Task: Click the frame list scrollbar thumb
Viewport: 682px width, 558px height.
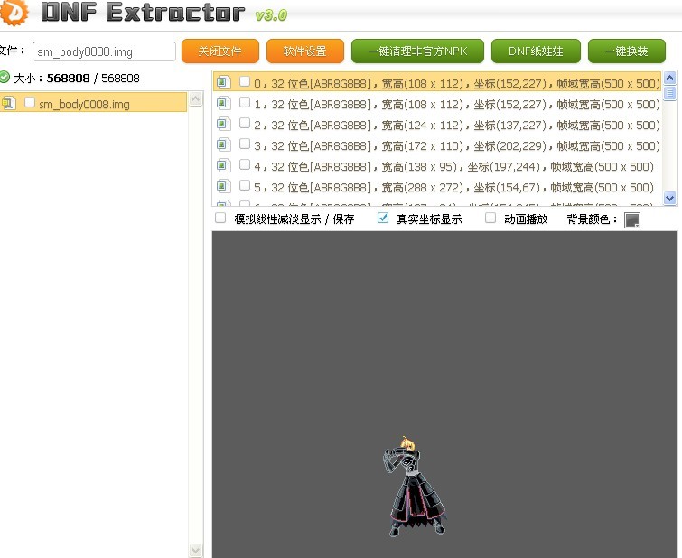Action: pos(670,93)
